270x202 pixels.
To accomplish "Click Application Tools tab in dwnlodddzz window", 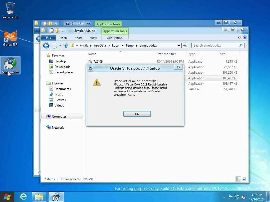I will tap(115, 31).
